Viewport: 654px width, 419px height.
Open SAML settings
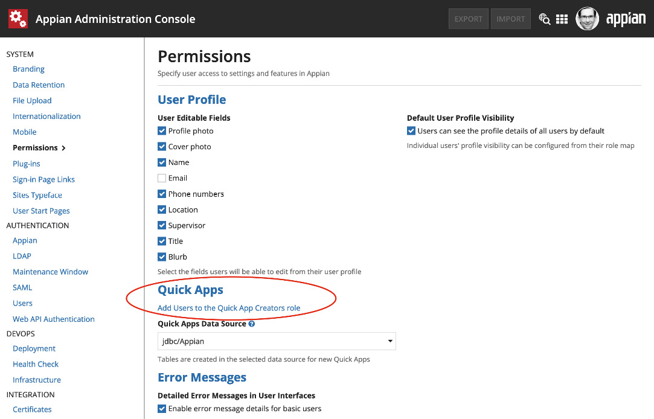[x=22, y=287]
